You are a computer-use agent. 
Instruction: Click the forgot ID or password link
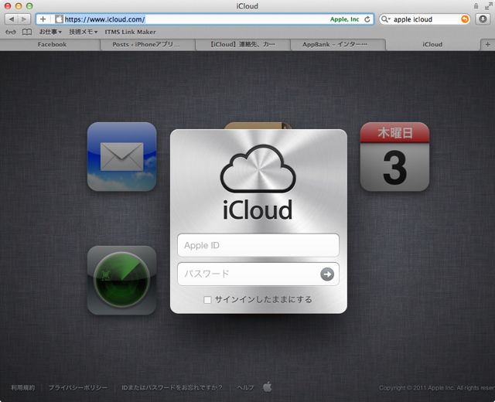click(x=172, y=387)
